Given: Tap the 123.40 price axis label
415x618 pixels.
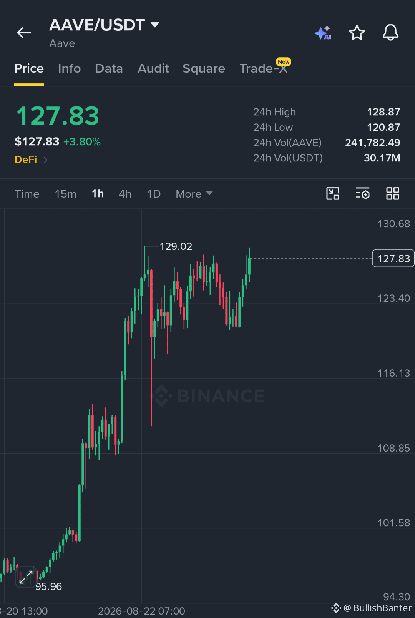Looking at the screenshot, I should tap(394, 298).
